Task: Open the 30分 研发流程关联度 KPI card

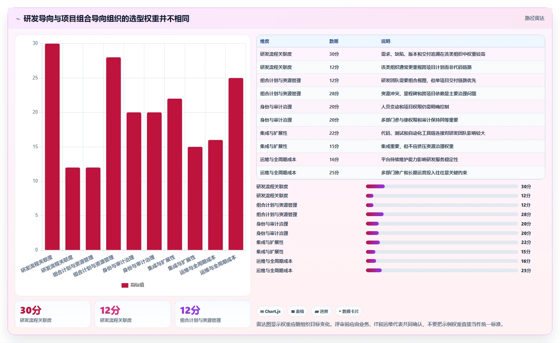Action: tap(53, 314)
